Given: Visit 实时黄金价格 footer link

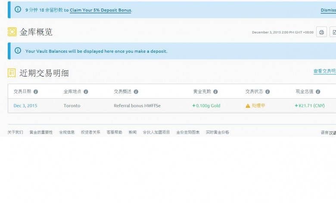Looking at the screenshot, I should 218,132.
